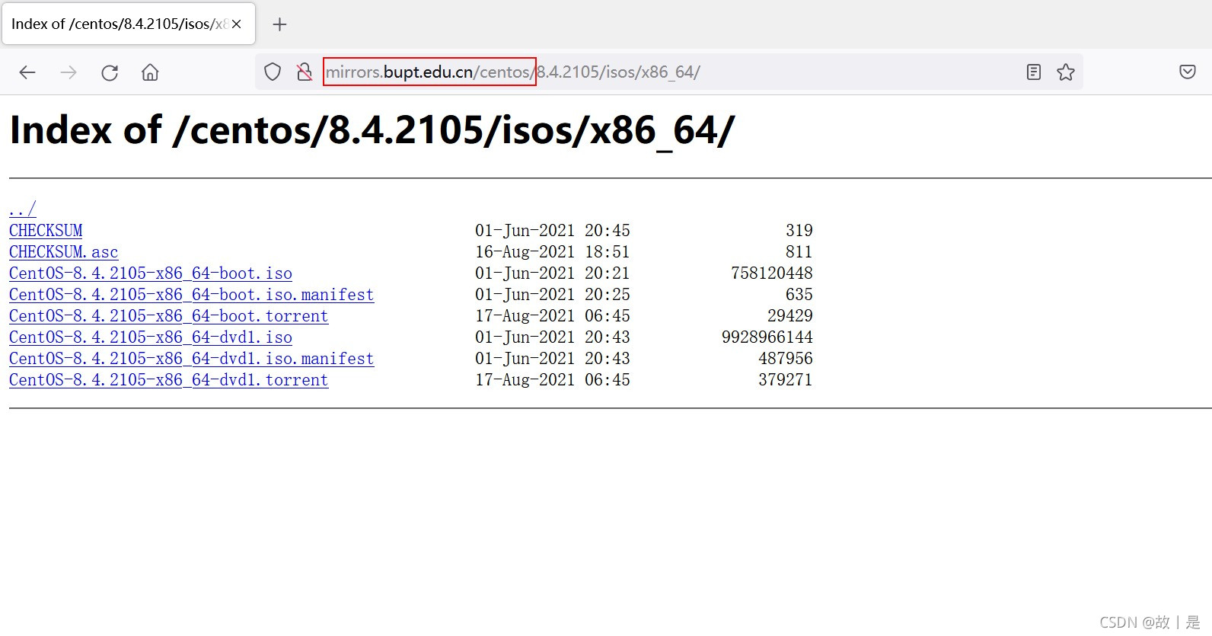Viewport: 1212px width, 636px height.
Task: Reload the current page
Action: [110, 72]
